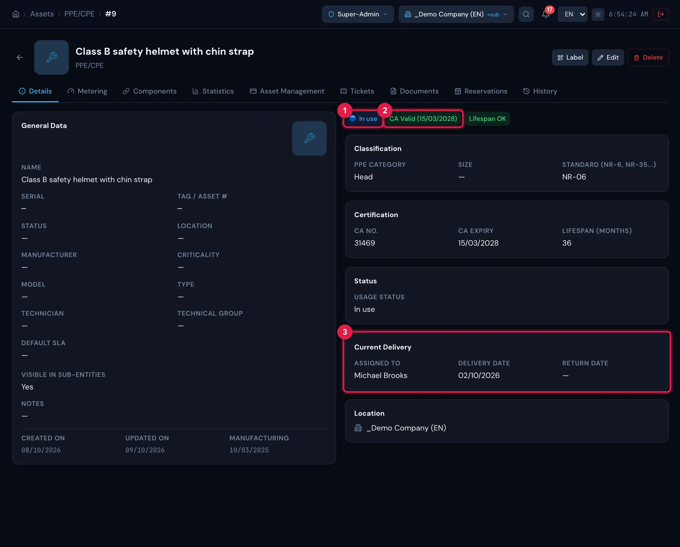Select the Details tab
680x547 pixels.
(x=35, y=91)
